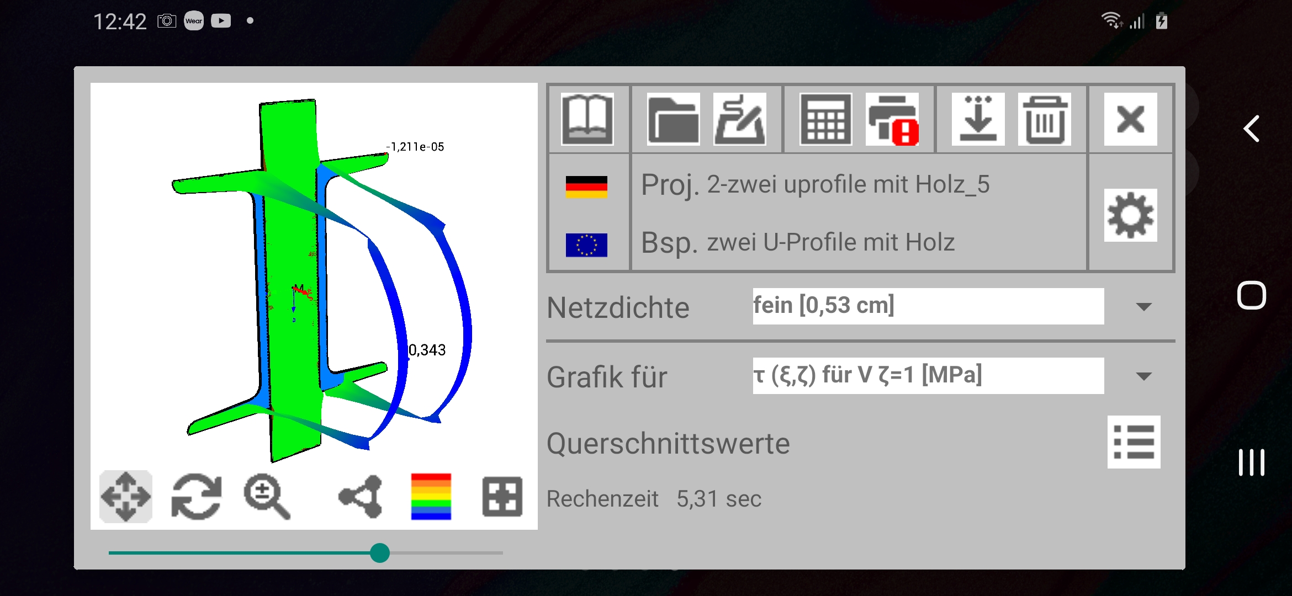Click the edit drawing pencil icon
The height and width of the screenshot is (596, 1292).
(739, 119)
